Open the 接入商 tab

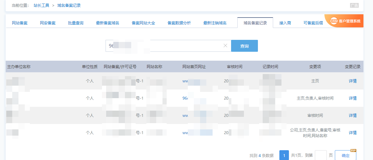(285, 23)
